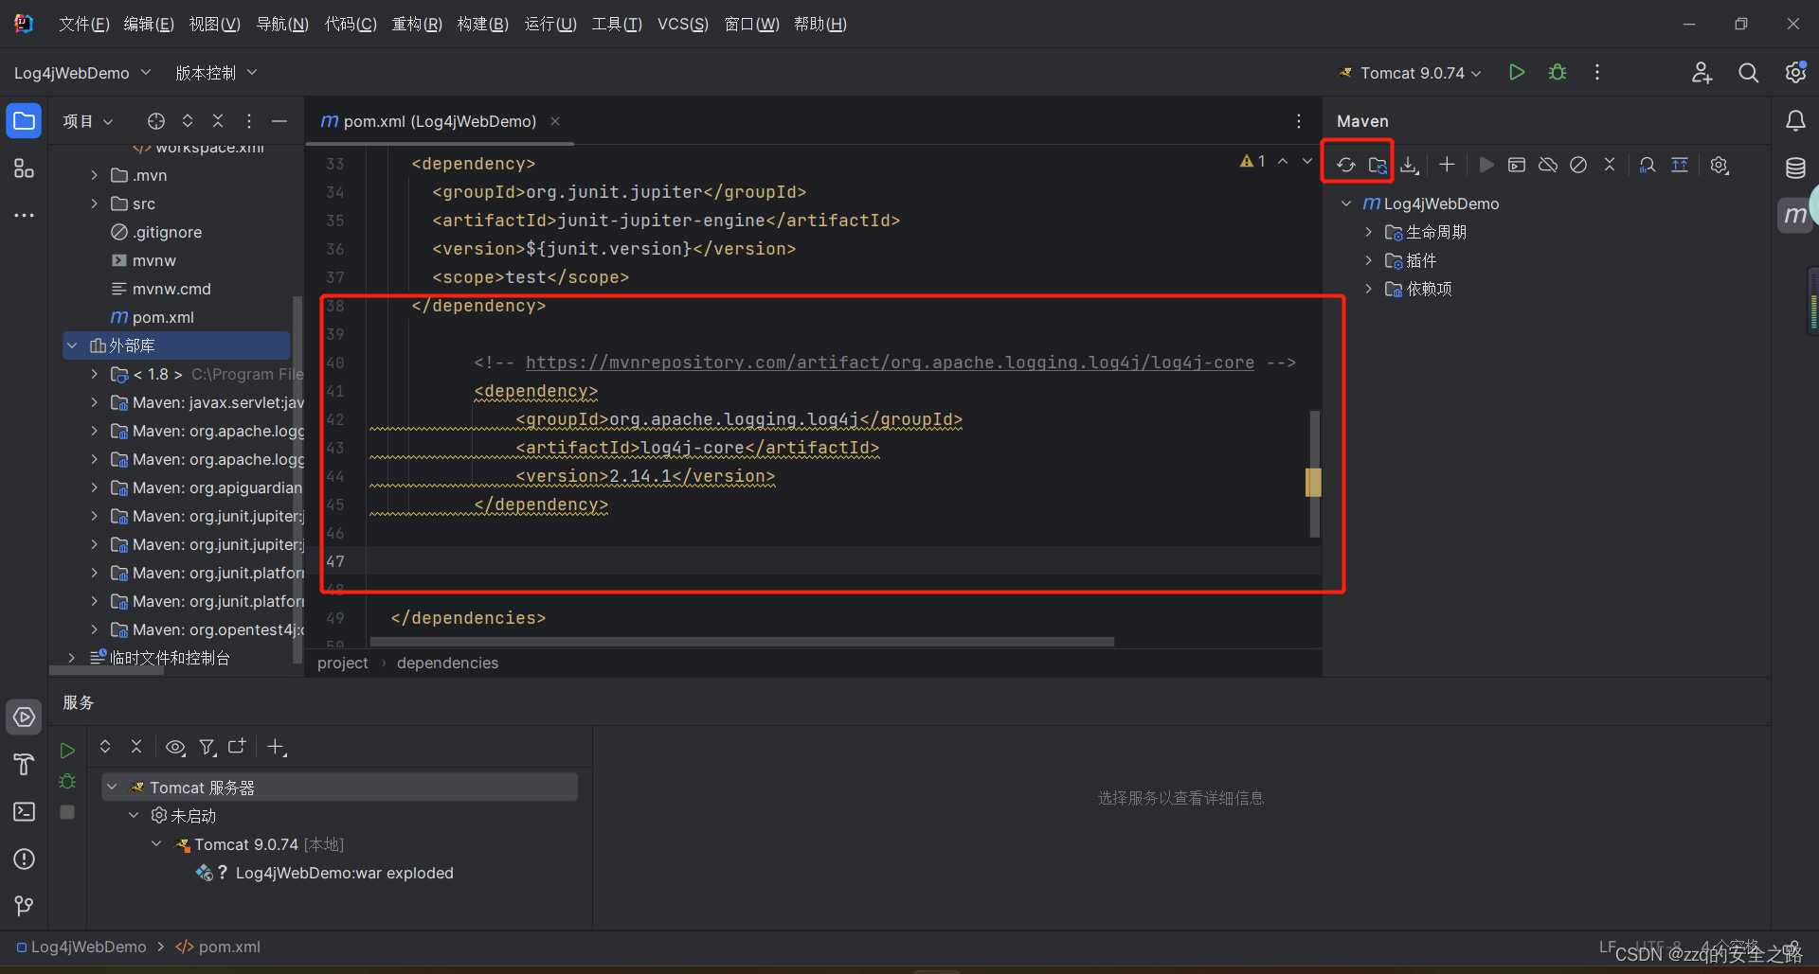Toggle Project tool window folder icon
The height and width of the screenshot is (974, 1819).
[24, 120]
